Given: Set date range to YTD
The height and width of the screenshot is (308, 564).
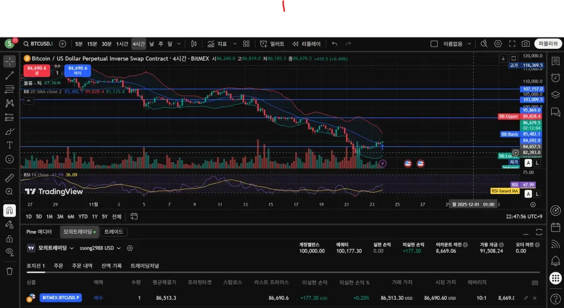Looking at the screenshot, I should 83,217.
